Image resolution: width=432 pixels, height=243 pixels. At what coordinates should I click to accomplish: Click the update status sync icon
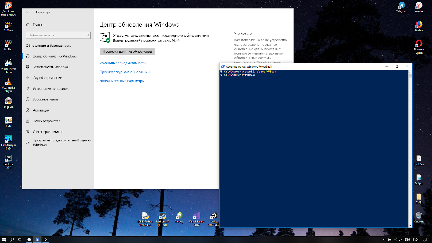coord(105,38)
